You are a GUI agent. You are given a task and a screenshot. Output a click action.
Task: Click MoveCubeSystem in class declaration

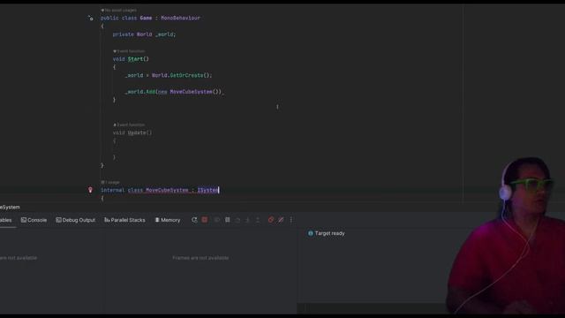[x=167, y=190]
